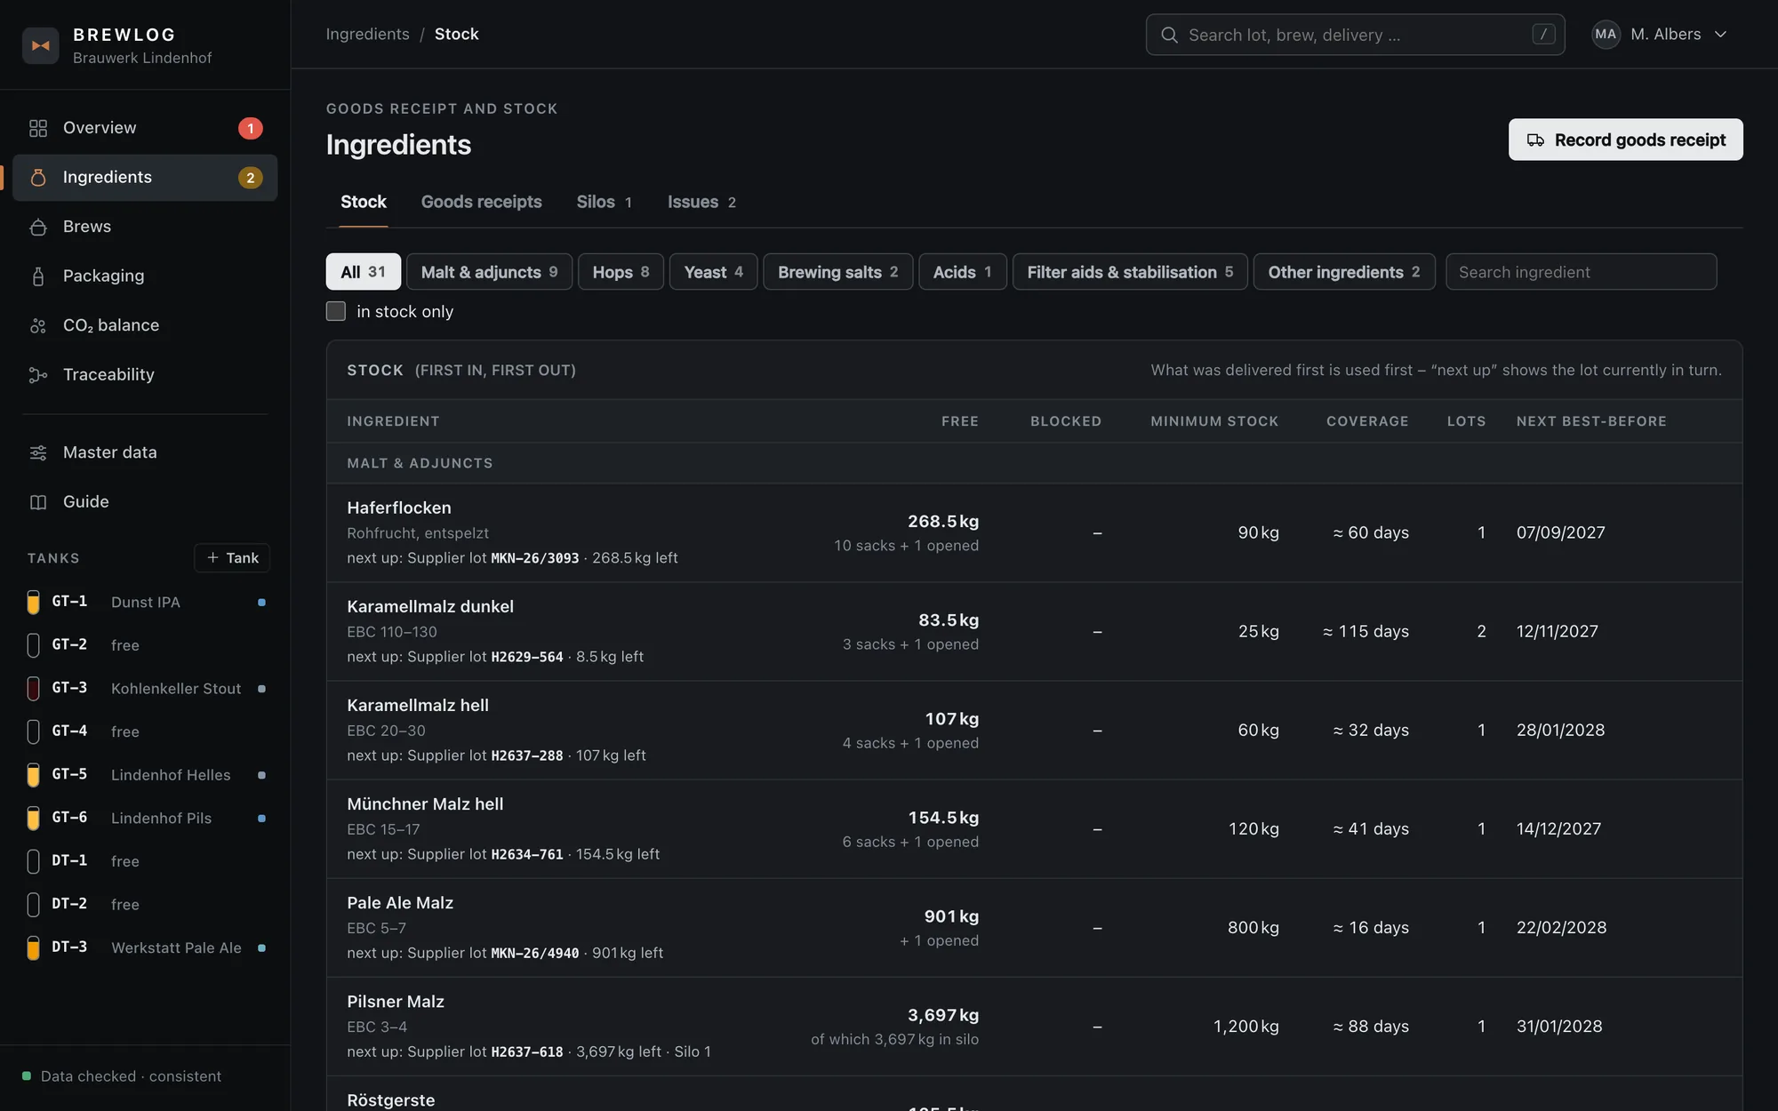Click the GT-1 Dunst IPA tank icon
Viewport: 1778px width, 1111px height.
pos(33,602)
